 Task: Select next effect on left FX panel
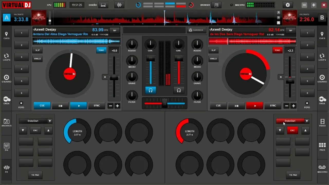point(48,130)
